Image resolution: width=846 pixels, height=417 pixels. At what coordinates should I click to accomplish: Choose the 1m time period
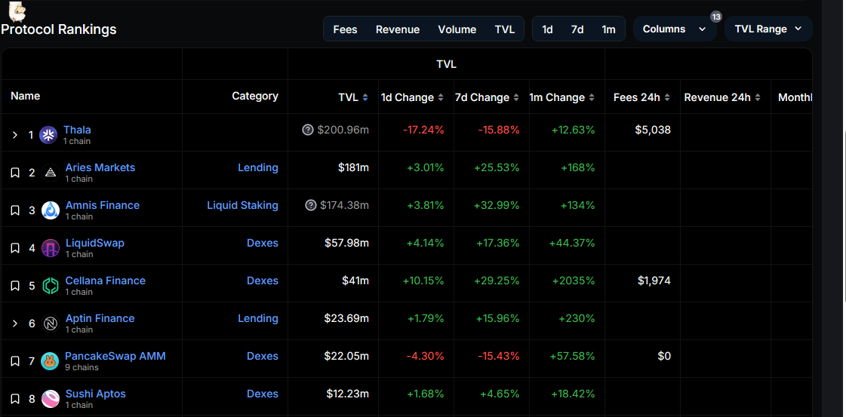tap(608, 29)
